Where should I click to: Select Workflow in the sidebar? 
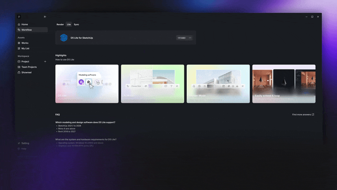[32, 30]
